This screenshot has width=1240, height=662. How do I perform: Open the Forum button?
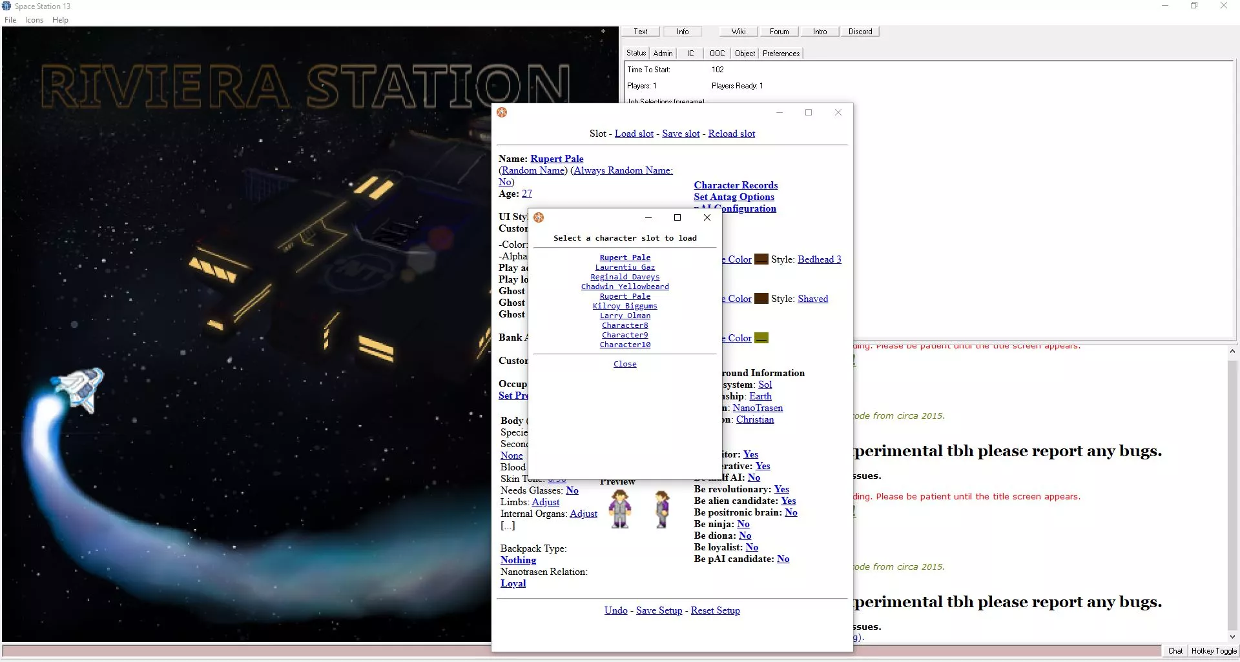point(780,32)
